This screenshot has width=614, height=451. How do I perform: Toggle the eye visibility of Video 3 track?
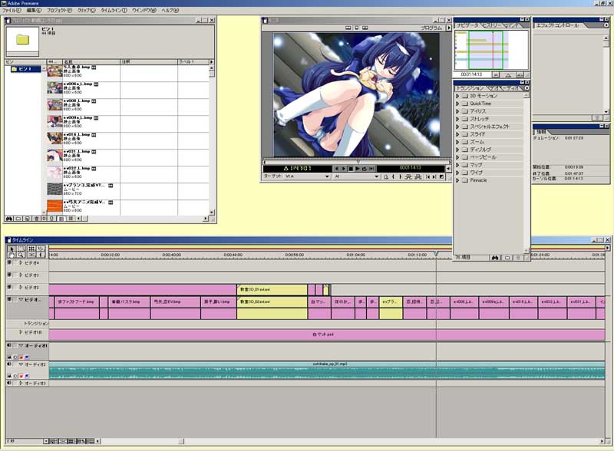9,275
